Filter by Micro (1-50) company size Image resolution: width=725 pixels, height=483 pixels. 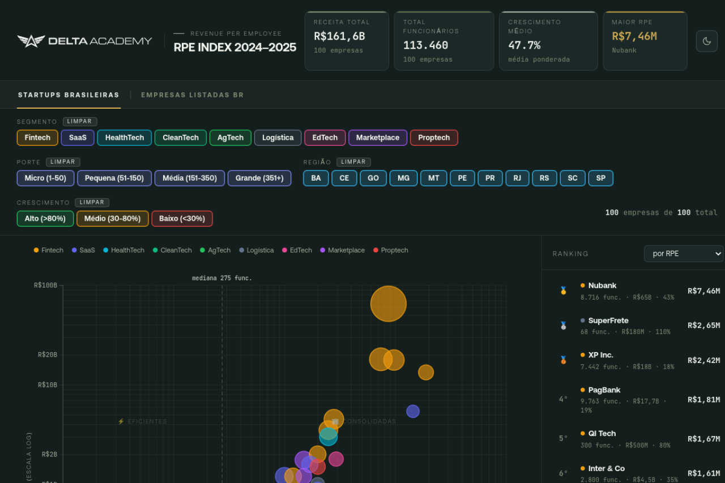point(45,178)
